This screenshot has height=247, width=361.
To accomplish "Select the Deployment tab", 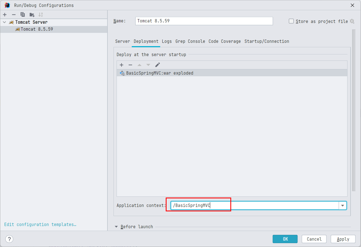I will tap(146, 41).
